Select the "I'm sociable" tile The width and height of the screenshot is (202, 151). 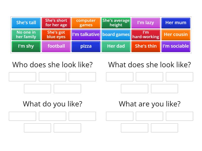176,46
